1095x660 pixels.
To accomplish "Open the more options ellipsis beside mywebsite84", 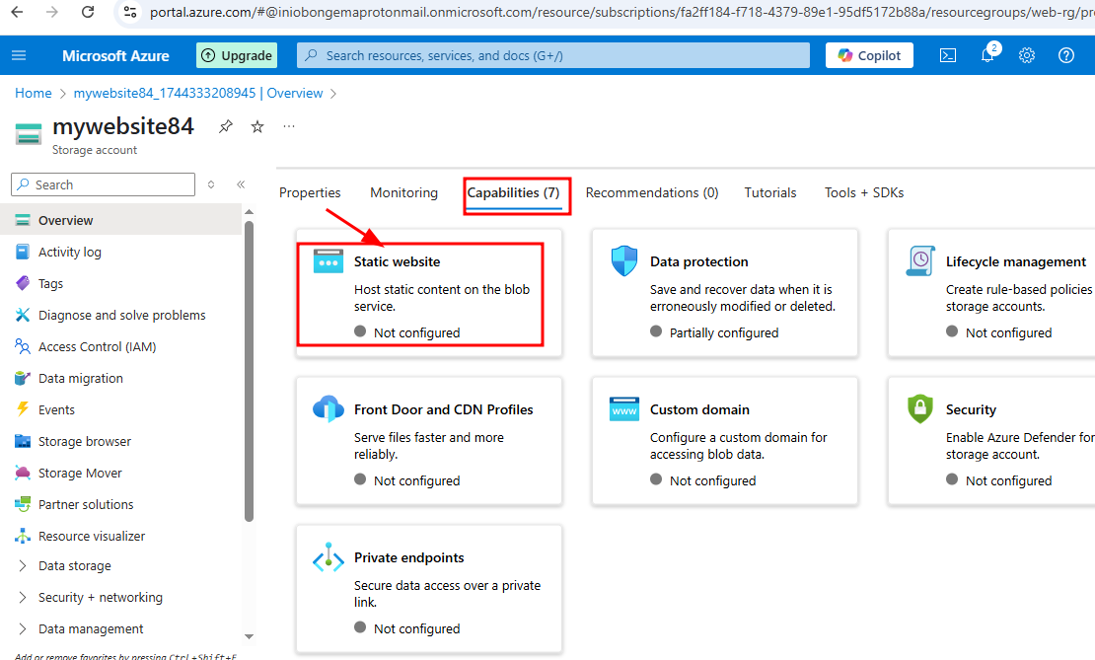I will pyautogui.click(x=289, y=126).
